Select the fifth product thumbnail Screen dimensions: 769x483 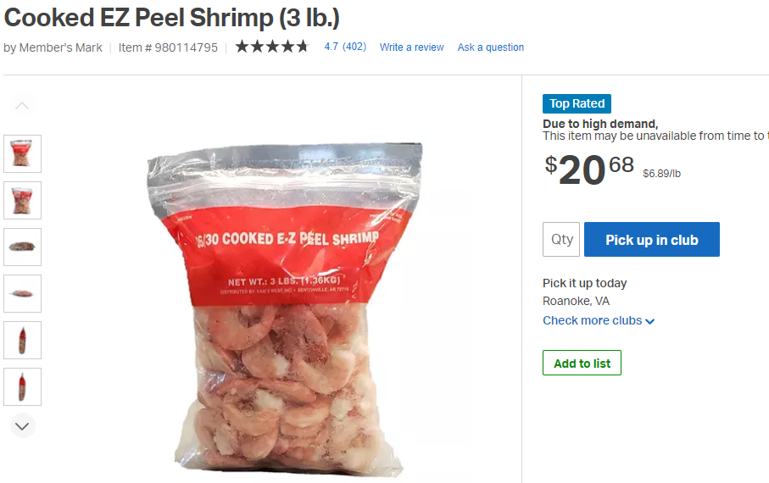point(23,340)
